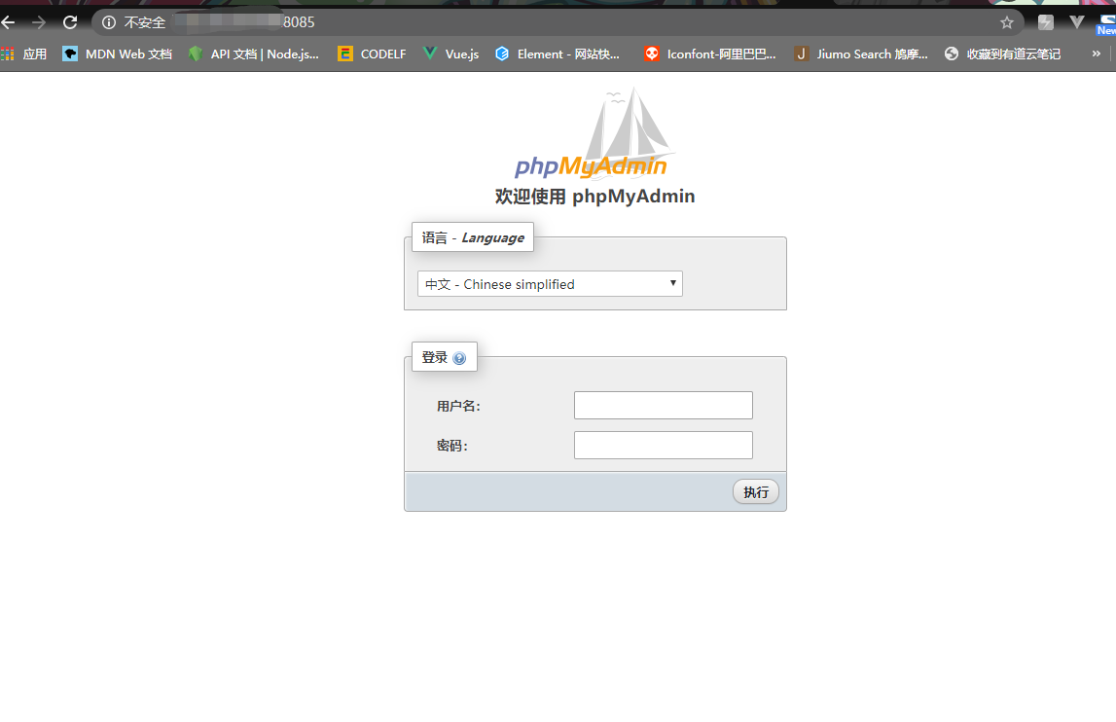Bookmark this page with the star icon
This screenshot has height=722, width=1116.
point(1007,21)
